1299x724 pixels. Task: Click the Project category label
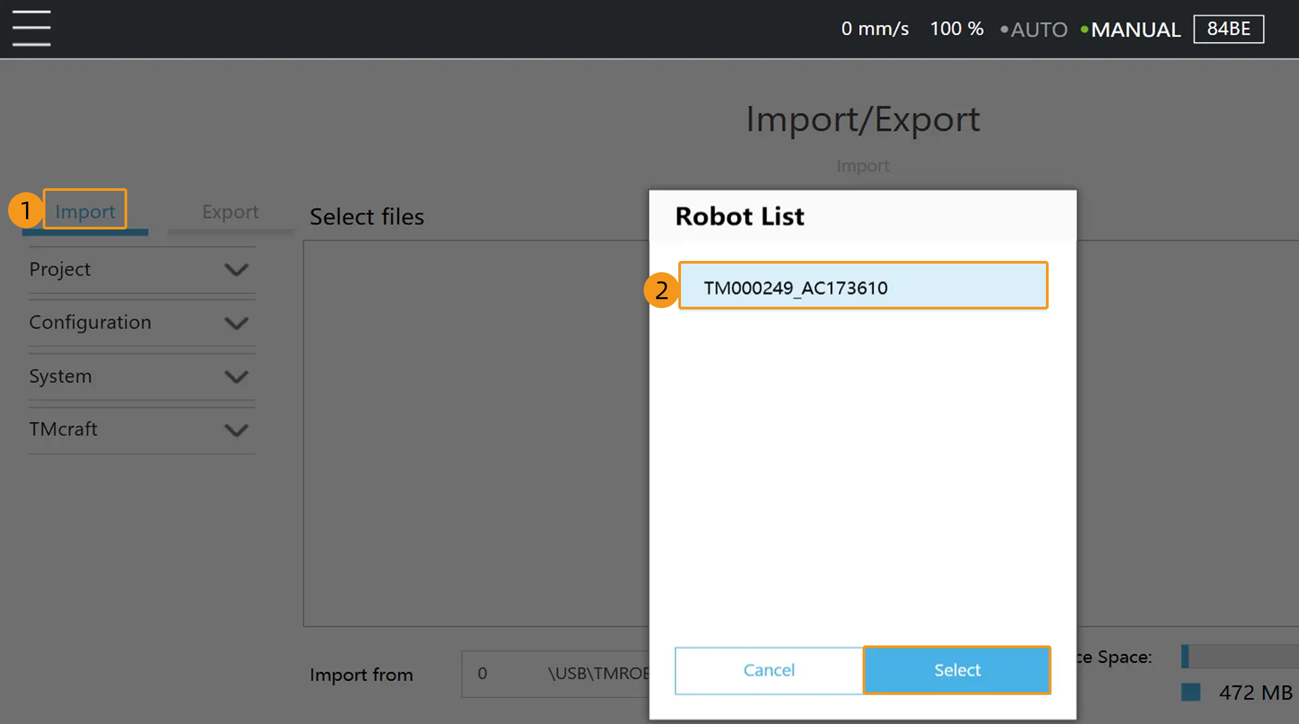(60, 269)
